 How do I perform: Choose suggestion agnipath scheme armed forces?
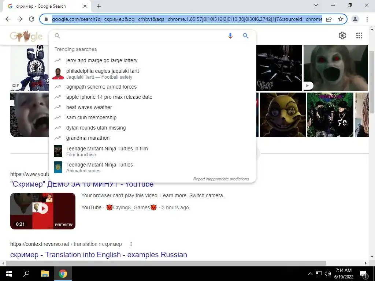(x=152, y=87)
